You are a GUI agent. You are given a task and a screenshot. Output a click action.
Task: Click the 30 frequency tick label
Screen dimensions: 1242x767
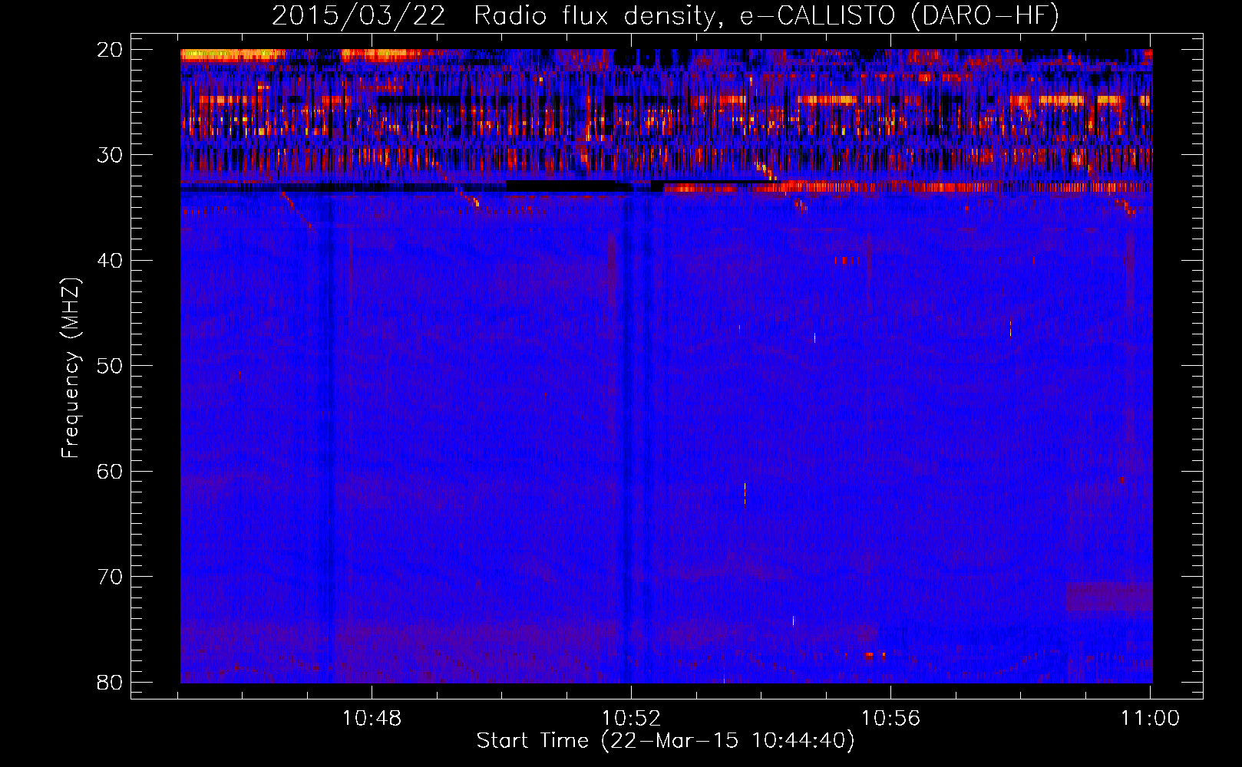(x=110, y=155)
